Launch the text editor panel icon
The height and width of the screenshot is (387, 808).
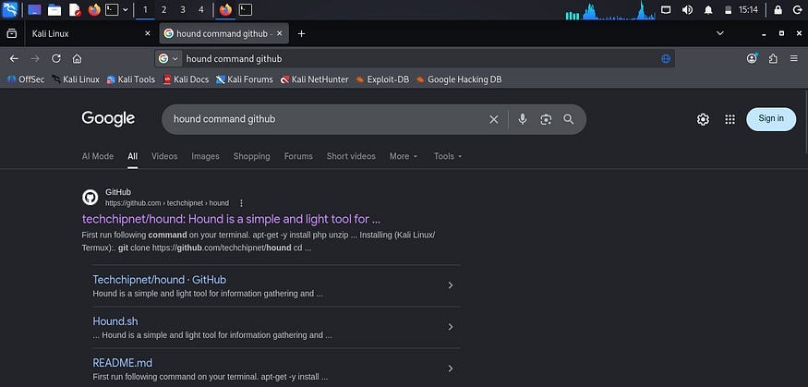(75, 10)
